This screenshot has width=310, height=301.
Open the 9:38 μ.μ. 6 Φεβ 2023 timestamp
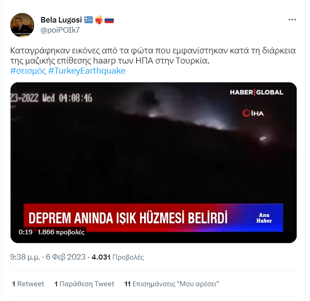click(48, 257)
